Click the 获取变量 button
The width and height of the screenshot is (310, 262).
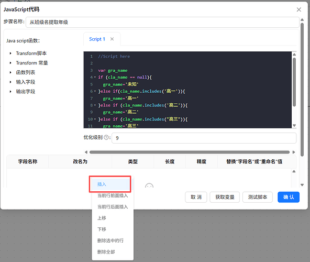225,197
